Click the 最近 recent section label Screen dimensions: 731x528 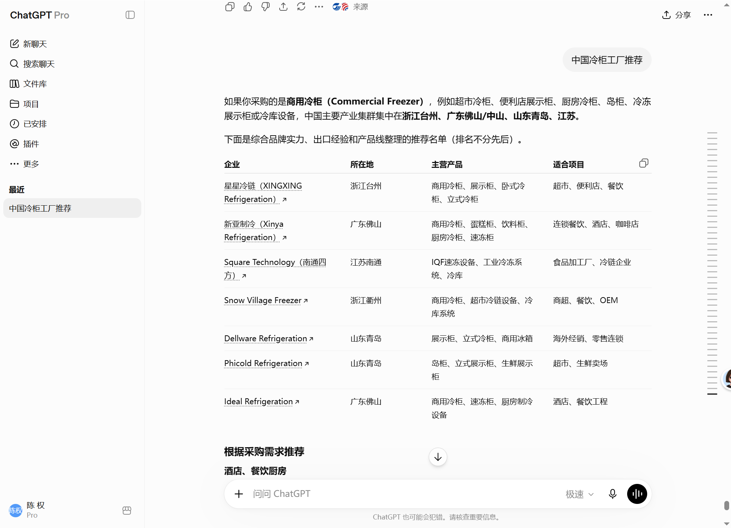(17, 190)
